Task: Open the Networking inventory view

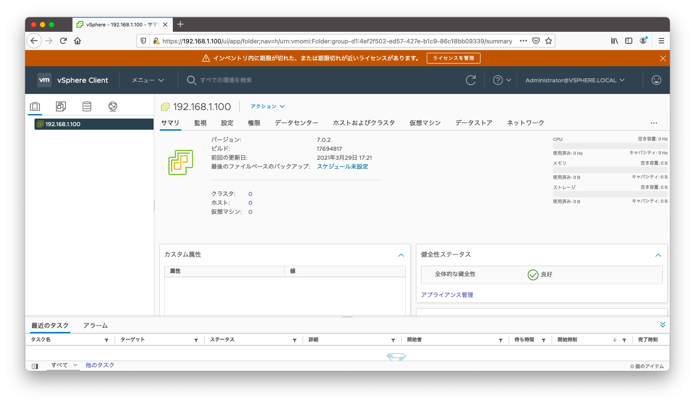Action: click(x=113, y=106)
